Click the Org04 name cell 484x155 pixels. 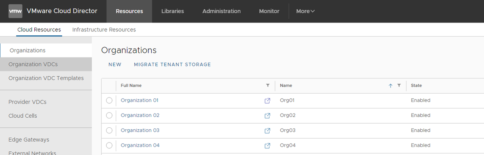(x=288, y=145)
